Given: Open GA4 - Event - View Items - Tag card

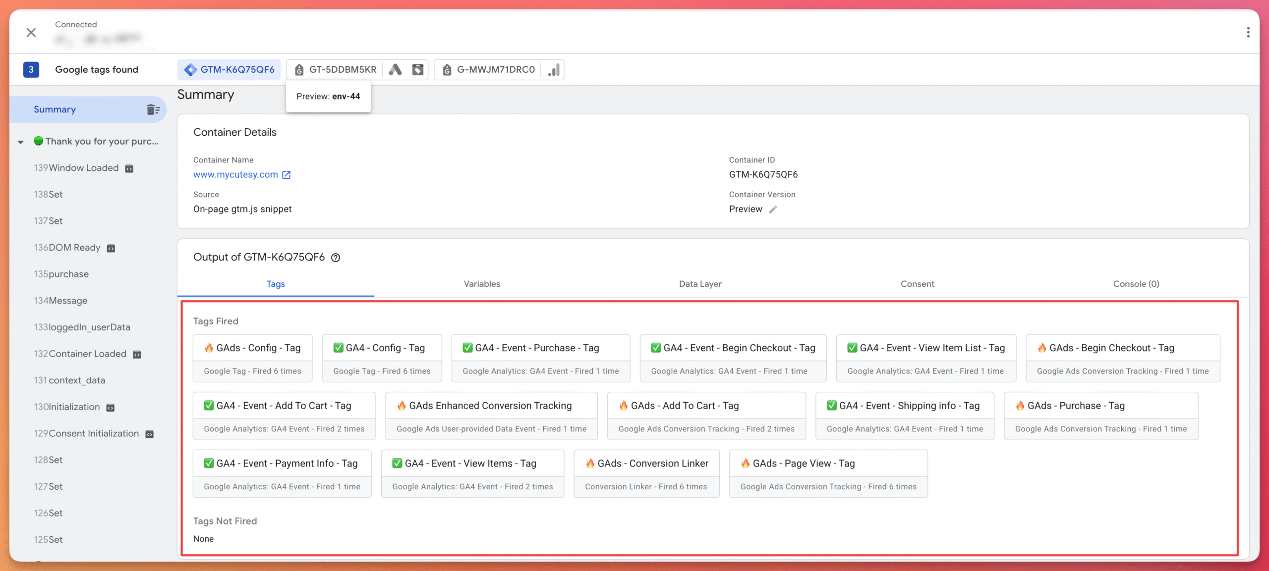Looking at the screenshot, I should (x=473, y=474).
